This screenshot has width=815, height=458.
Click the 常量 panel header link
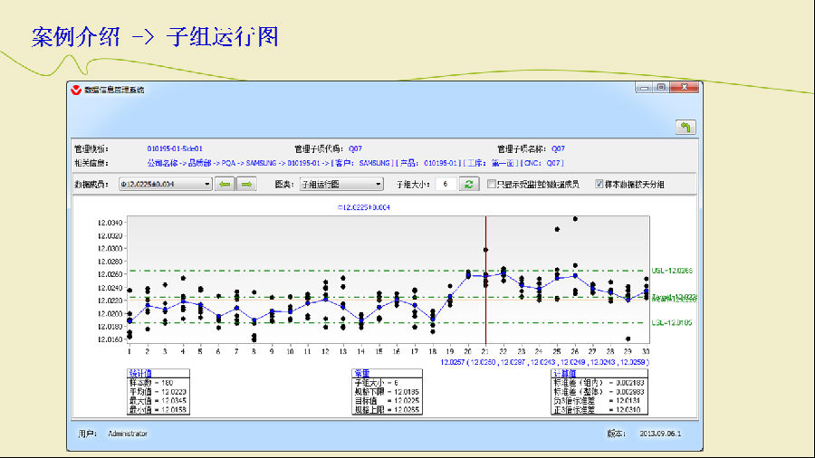point(360,372)
